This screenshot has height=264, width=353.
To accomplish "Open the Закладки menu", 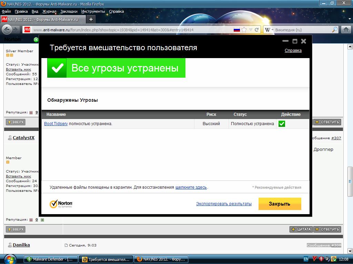I will click(69, 11).
